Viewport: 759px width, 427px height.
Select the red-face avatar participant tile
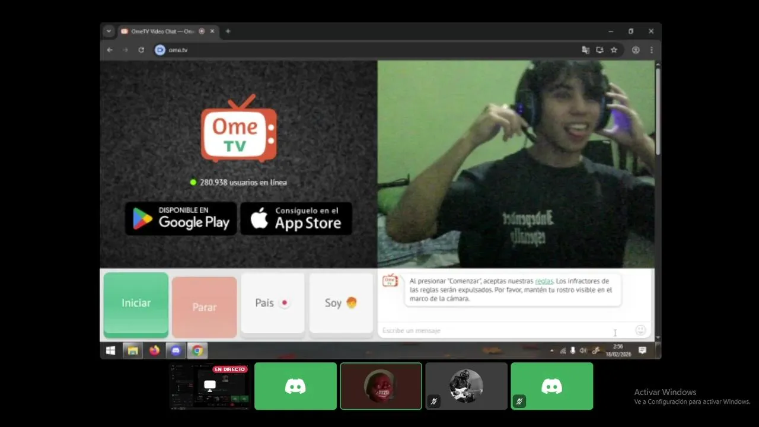click(381, 386)
